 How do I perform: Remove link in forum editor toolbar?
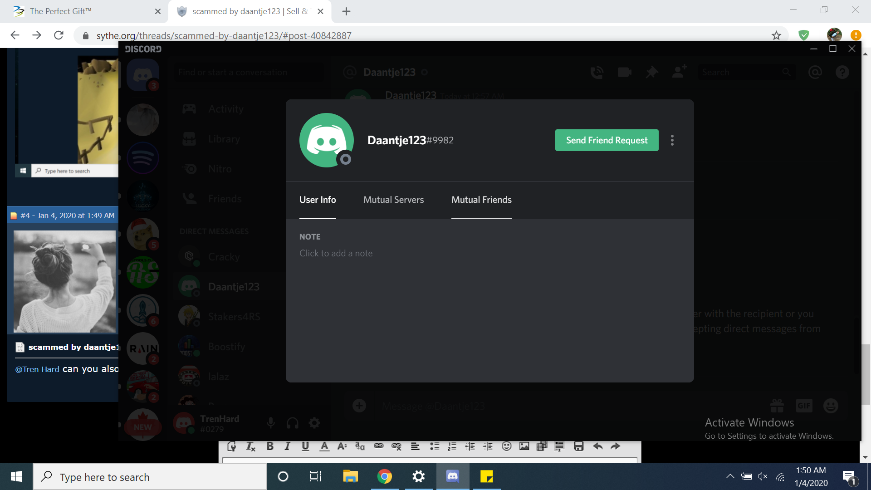[x=396, y=446]
